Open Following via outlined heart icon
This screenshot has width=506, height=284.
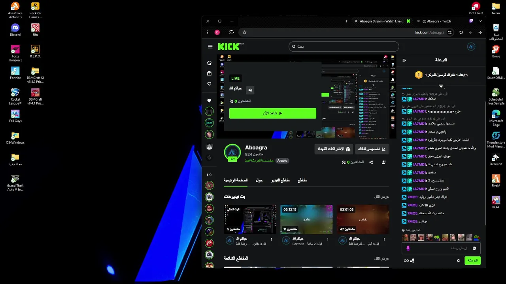coord(209,84)
